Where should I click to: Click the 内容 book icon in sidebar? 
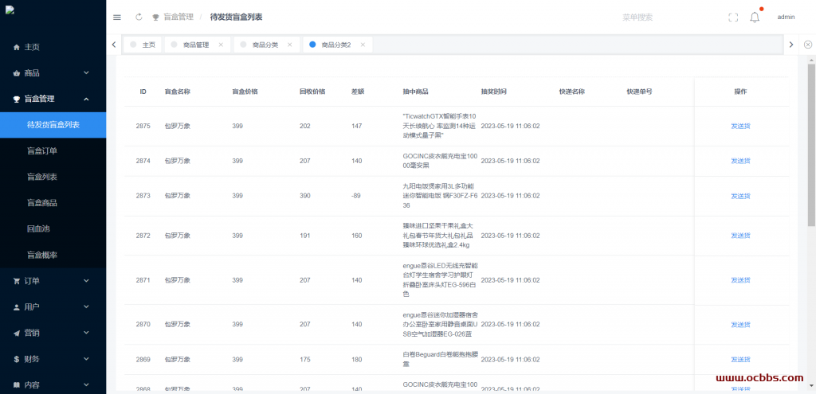[16, 385]
